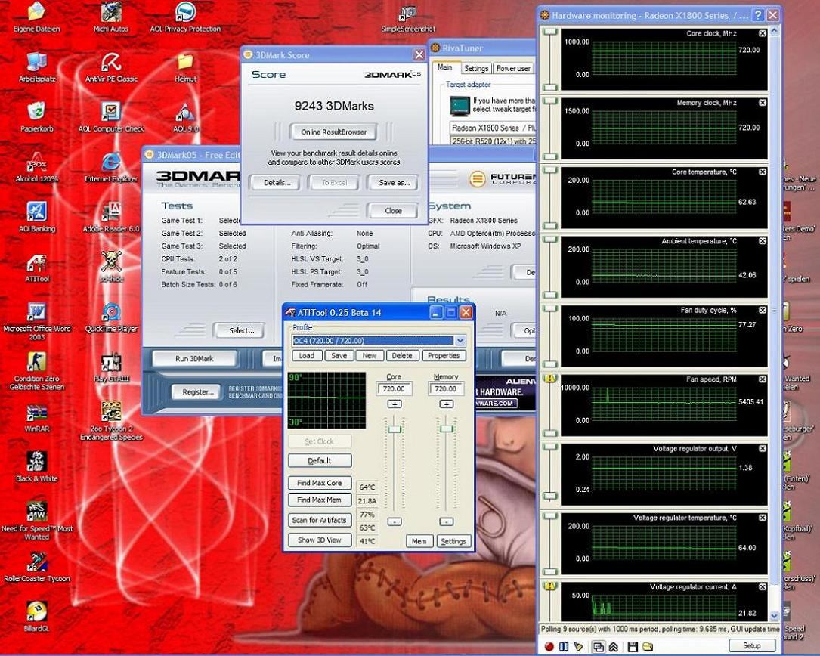This screenshot has width=820, height=656.
Task: Close the Fan duty cycle graph
Action: [x=763, y=310]
